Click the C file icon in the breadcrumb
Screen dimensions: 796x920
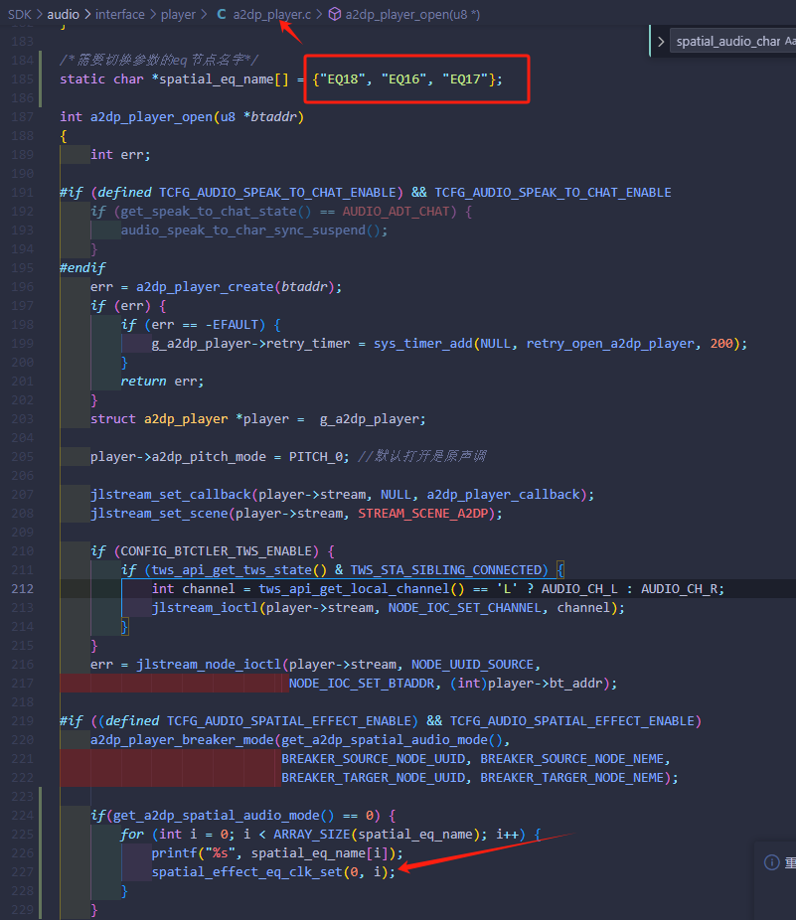click(x=222, y=14)
